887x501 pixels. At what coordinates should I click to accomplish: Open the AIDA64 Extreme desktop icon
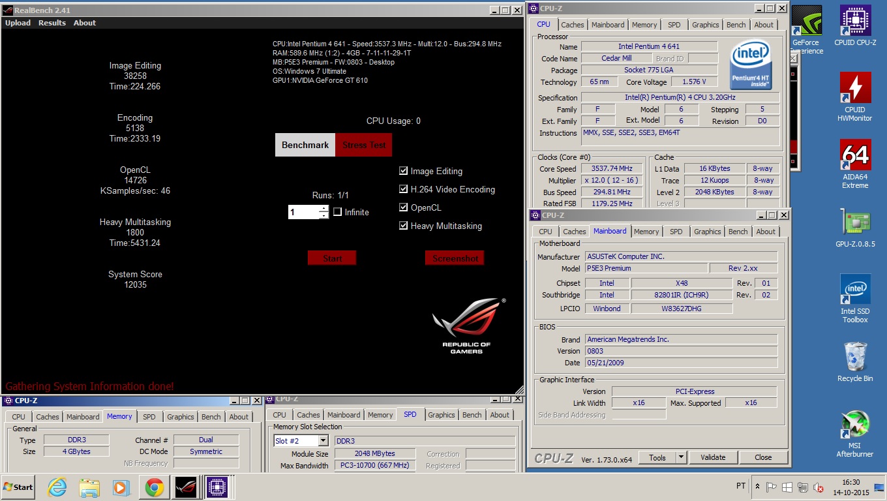[855, 164]
